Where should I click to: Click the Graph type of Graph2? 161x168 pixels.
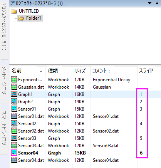click(54, 102)
